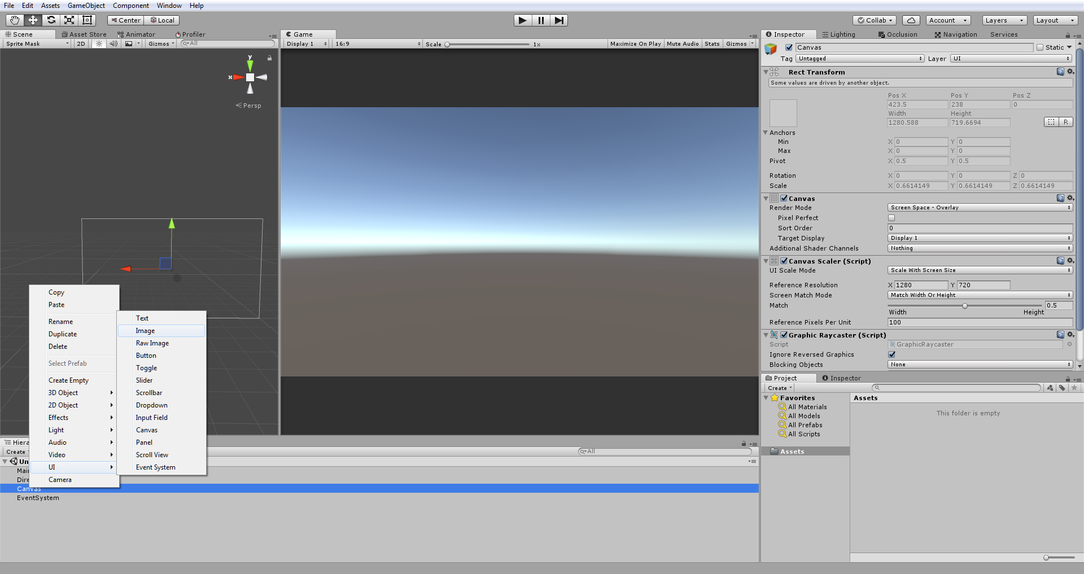The height and width of the screenshot is (574, 1084).
Task: Open the Cloud services icon
Action: 911,20
